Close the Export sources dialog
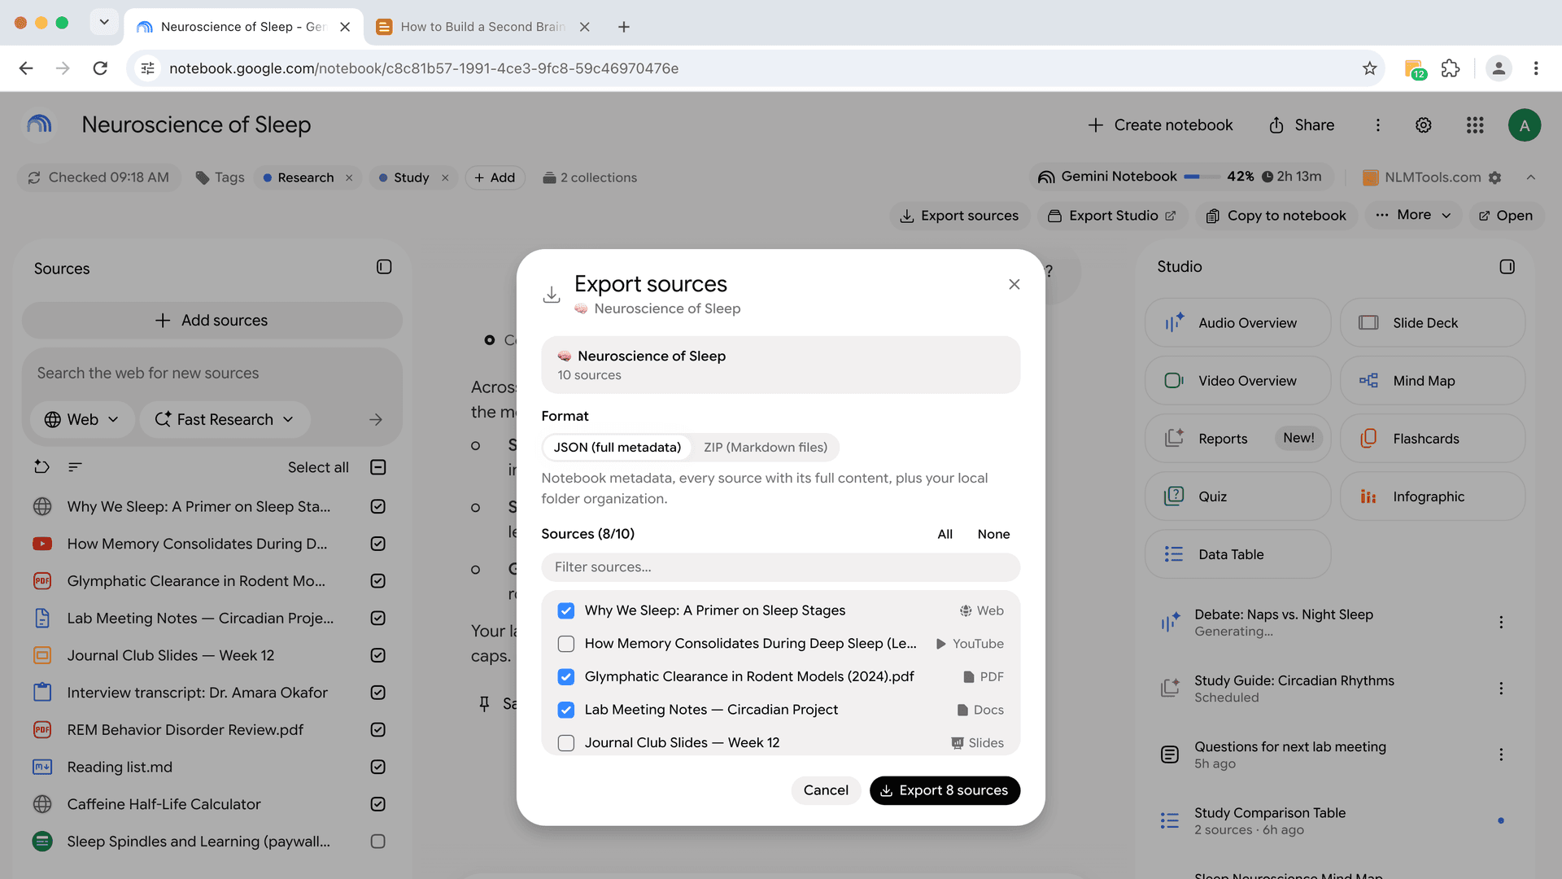The image size is (1562, 879). (1014, 284)
